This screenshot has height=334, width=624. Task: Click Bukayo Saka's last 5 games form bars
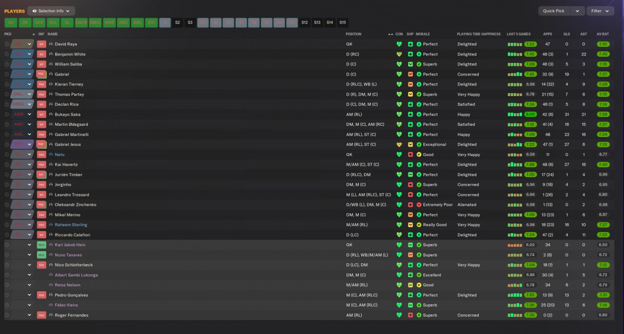click(x=515, y=115)
